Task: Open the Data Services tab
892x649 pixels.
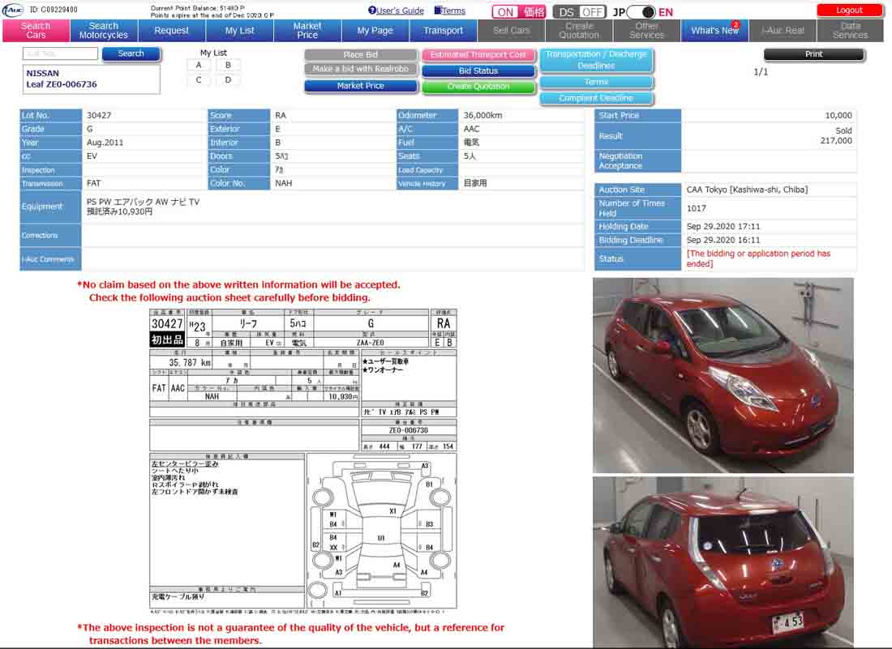Action: click(x=851, y=31)
